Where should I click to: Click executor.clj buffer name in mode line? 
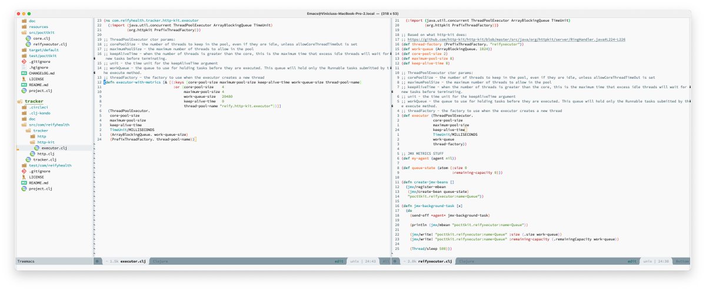click(x=134, y=261)
